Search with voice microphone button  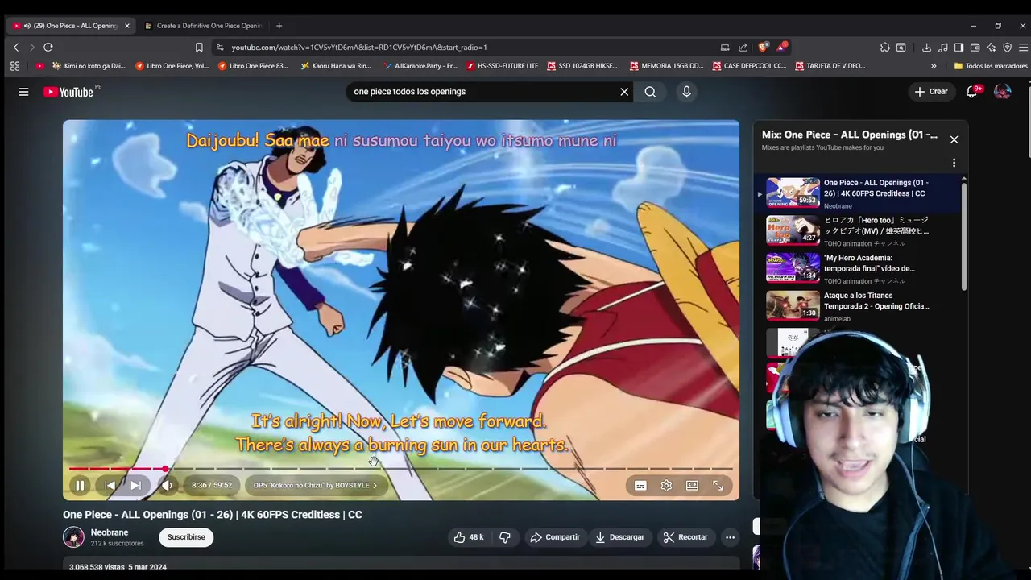tap(686, 92)
